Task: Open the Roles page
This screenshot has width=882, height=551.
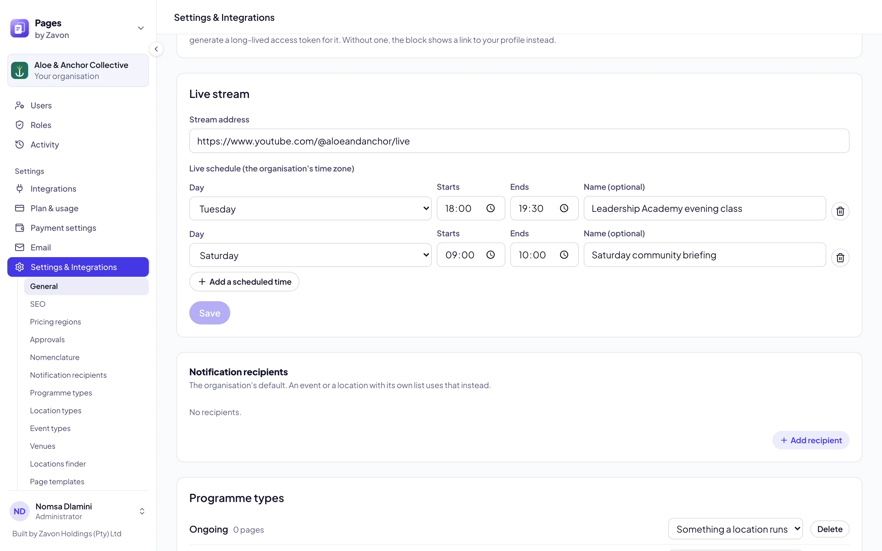Action: coord(78,125)
